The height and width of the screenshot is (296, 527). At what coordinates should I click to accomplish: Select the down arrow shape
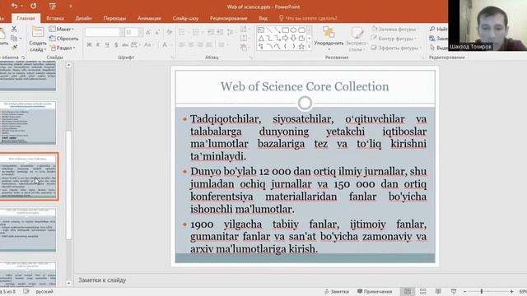point(293,39)
